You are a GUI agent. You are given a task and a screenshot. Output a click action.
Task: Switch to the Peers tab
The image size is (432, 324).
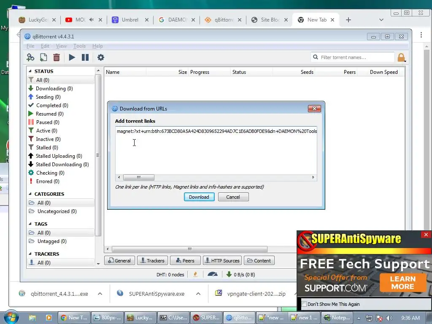click(x=185, y=261)
